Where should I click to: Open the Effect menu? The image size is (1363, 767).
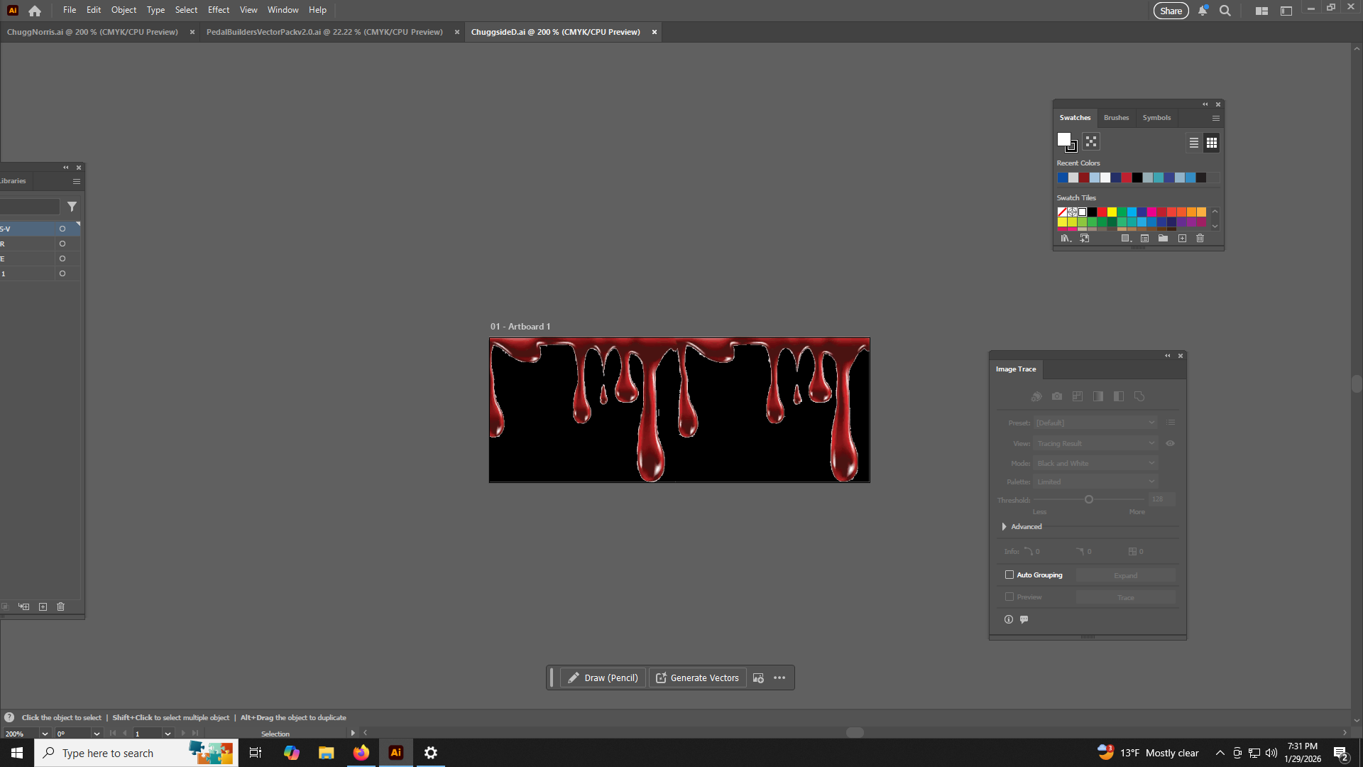218,10
